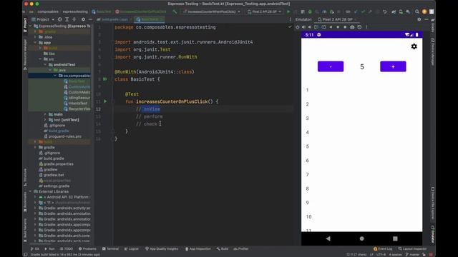Click the Debug bug icon in the toolbar

[x=310, y=11]
